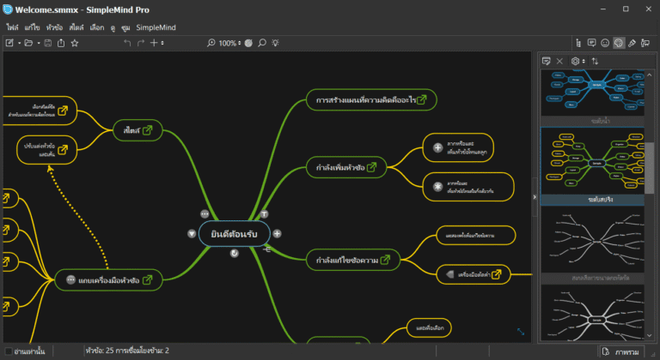Click the down-triangle handle left of central topic
This screenshot has width=660, height=360.
pos(192,233)
